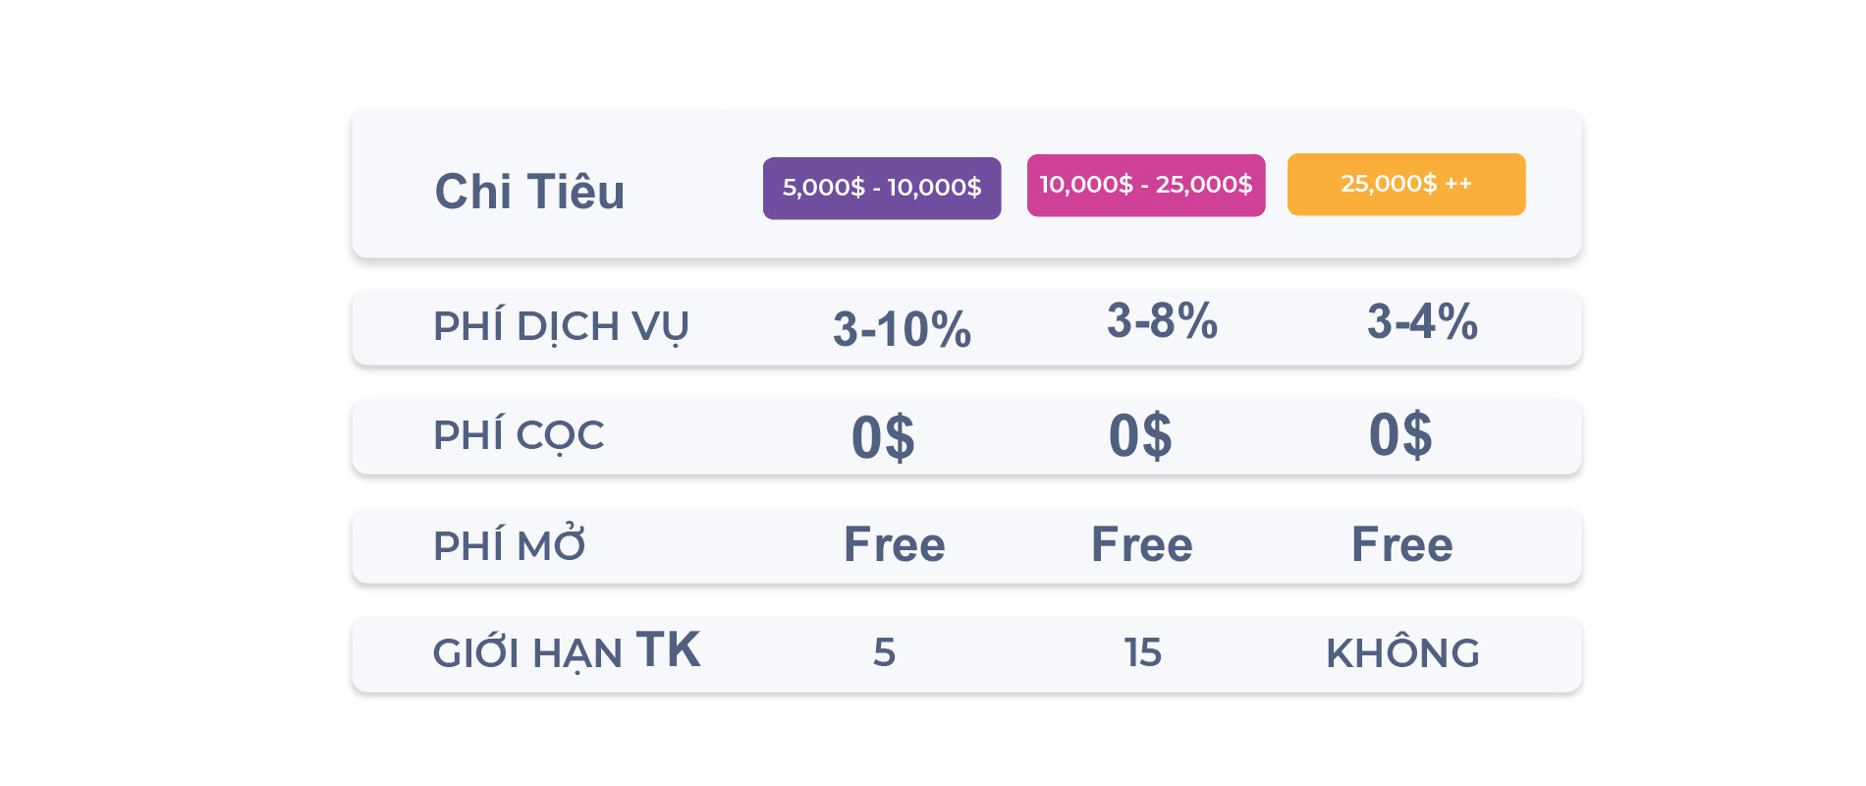Screen dimensions: 1866x786
Task: Click the account limit value 15
Action: pyautogui.click(x=1143, y=652)
